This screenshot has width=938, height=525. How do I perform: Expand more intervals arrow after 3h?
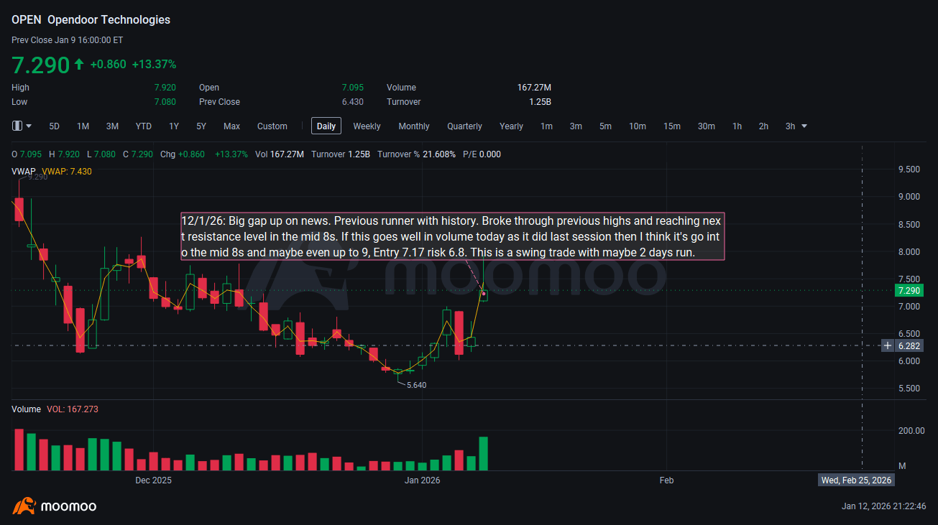(x=804, y=126)
